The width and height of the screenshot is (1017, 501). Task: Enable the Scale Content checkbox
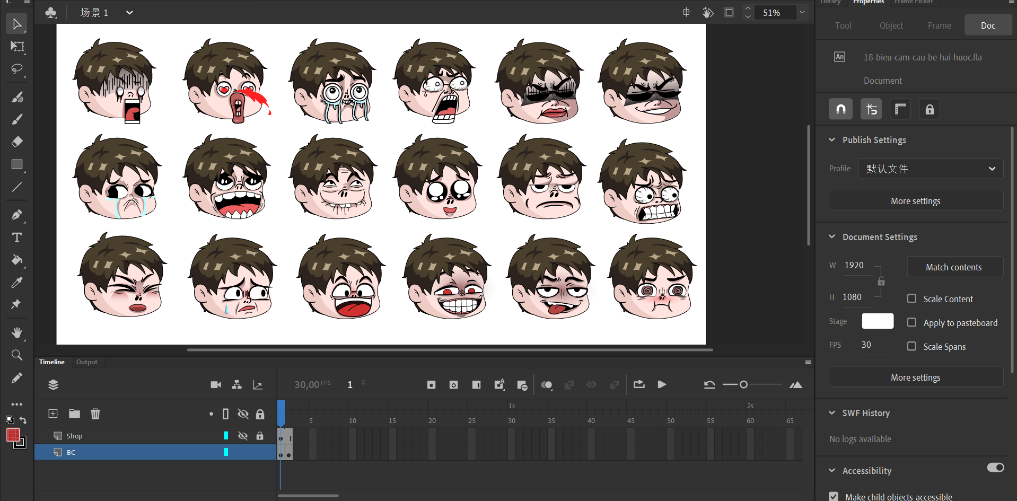pos(911,298)
